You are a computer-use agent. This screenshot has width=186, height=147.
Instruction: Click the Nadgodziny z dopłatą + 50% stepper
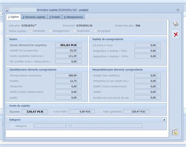coord(159,51)
